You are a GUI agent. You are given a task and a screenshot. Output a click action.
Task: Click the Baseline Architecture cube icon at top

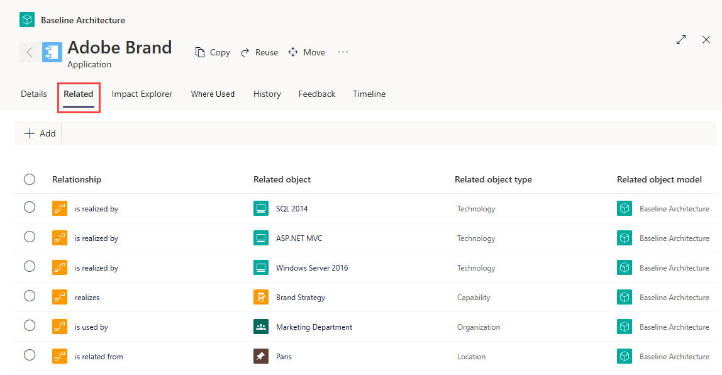[27, 20]
